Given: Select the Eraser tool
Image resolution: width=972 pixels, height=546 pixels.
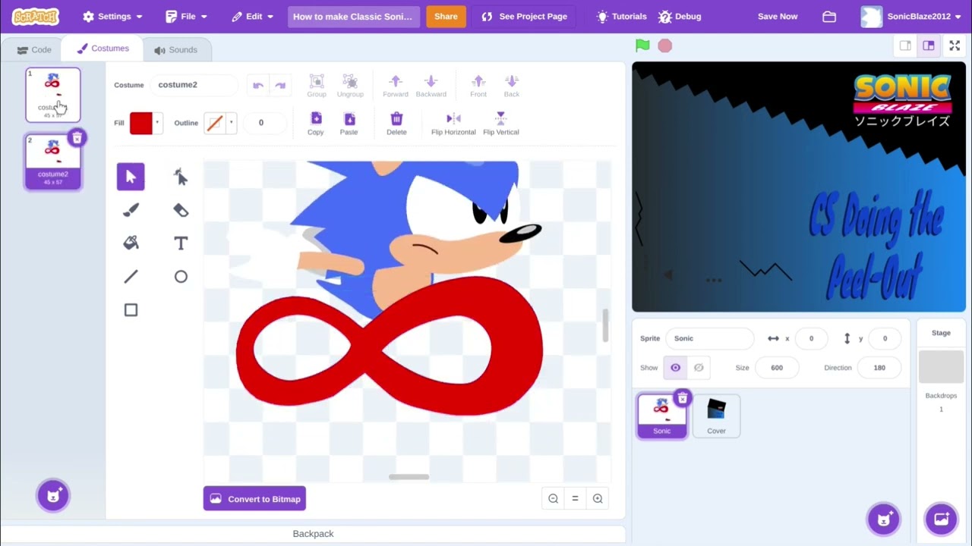Looking at the screenshot, I should coord(181,210).
